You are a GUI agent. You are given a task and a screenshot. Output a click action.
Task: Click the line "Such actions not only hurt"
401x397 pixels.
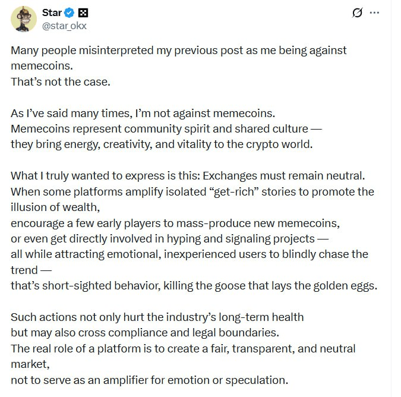[x=157, y=316]
